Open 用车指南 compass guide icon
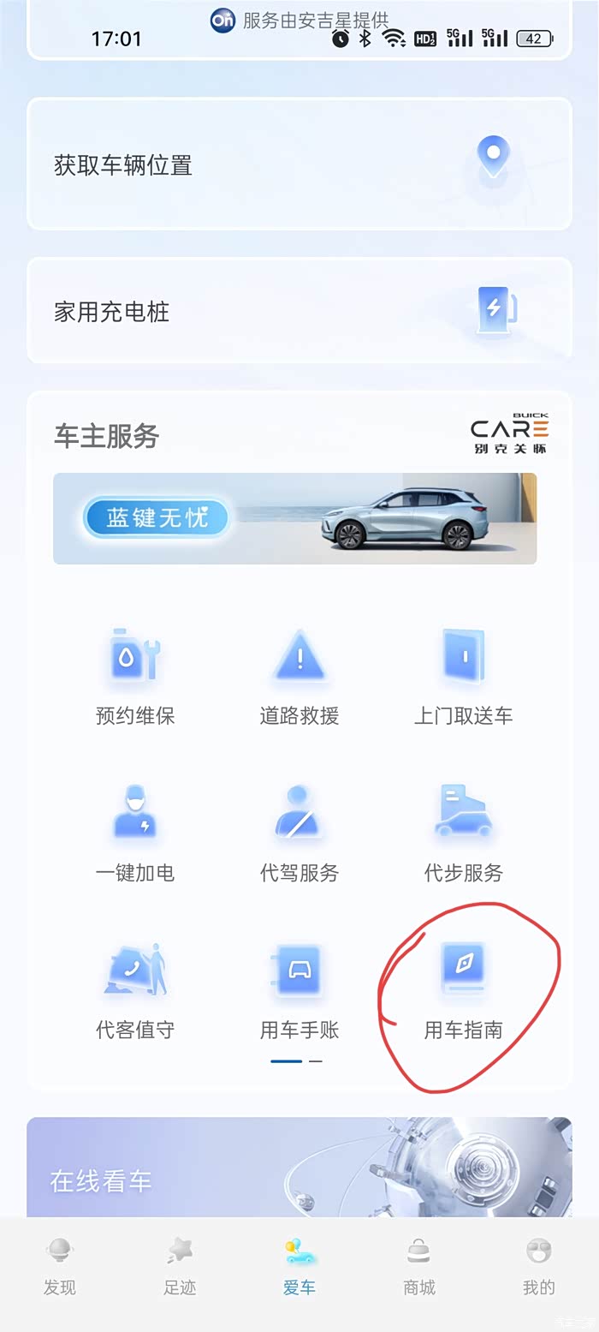The height and width of the screenshot is (1332, 599). [x=463, y=971]
